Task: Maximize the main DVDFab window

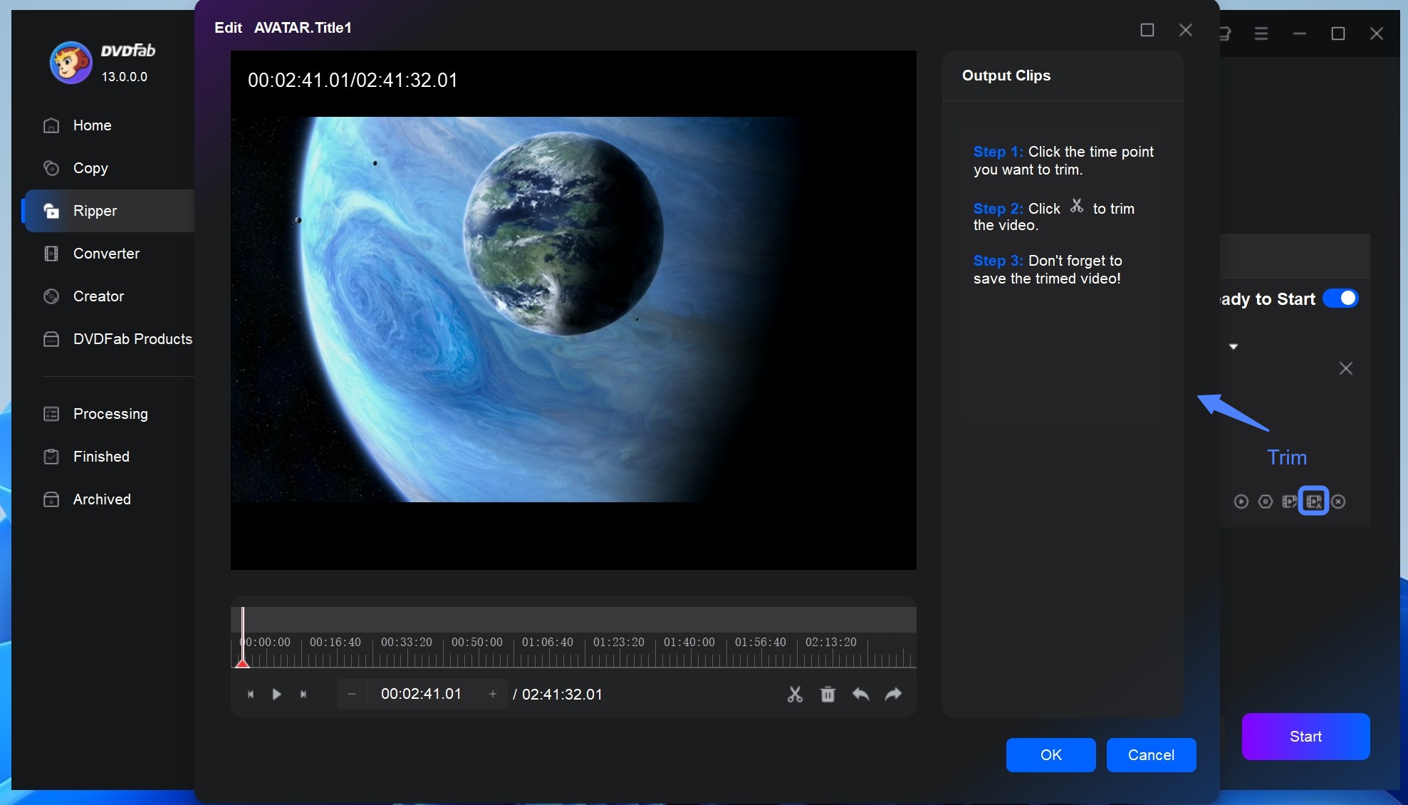Action: [1338, 33]
